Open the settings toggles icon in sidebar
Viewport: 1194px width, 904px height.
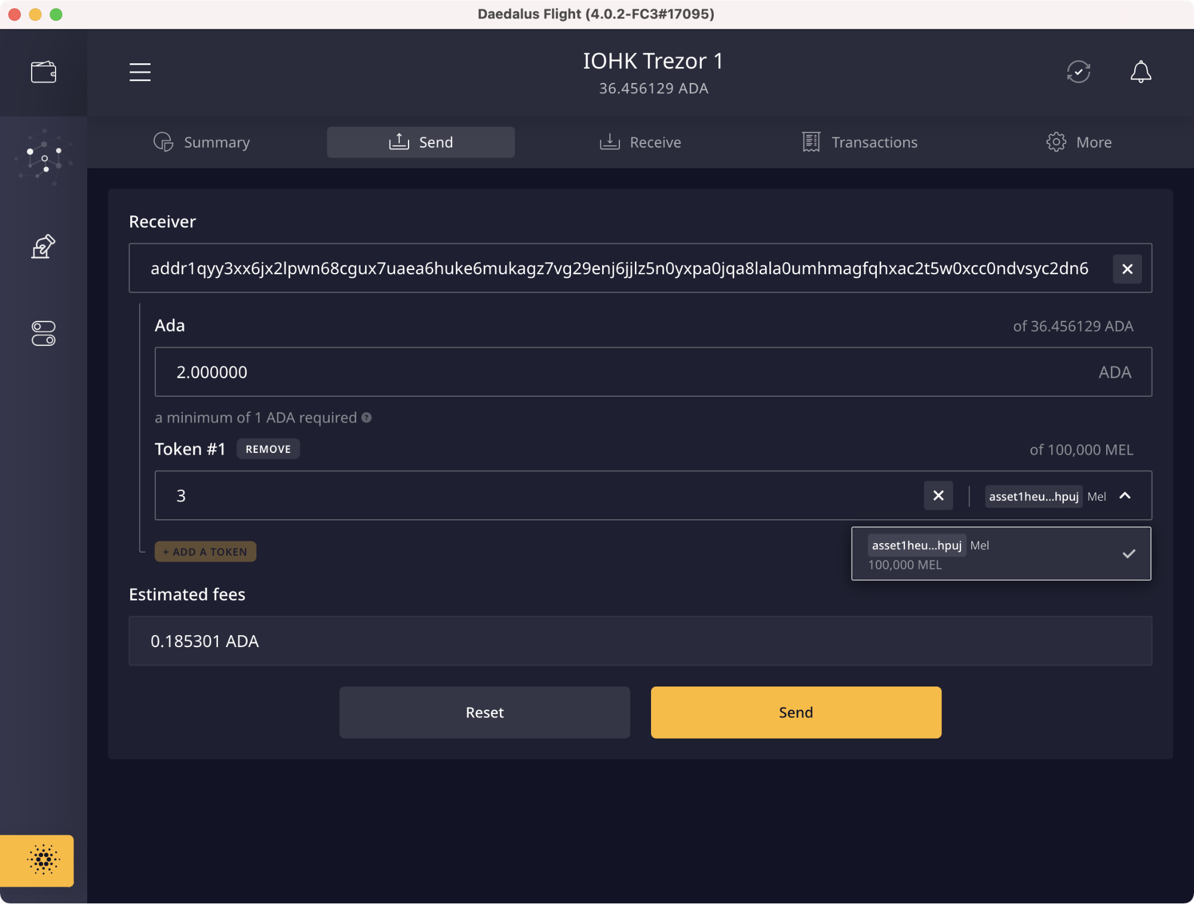coord(44,333)
